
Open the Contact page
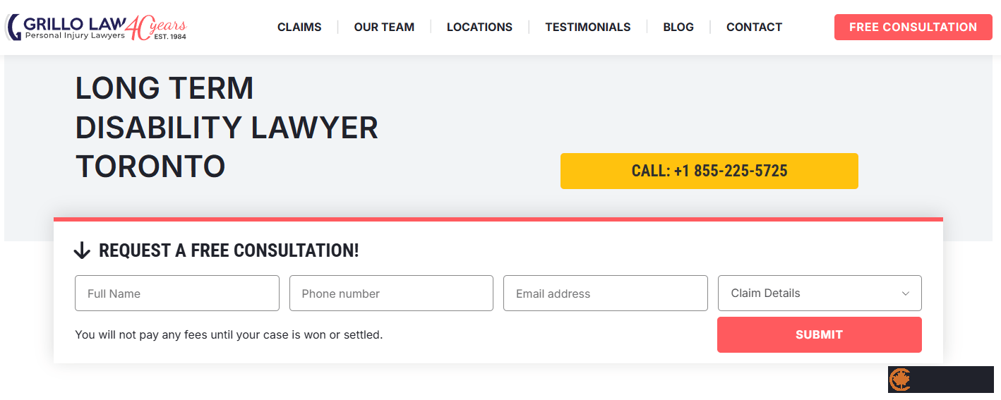click(754, 27)
